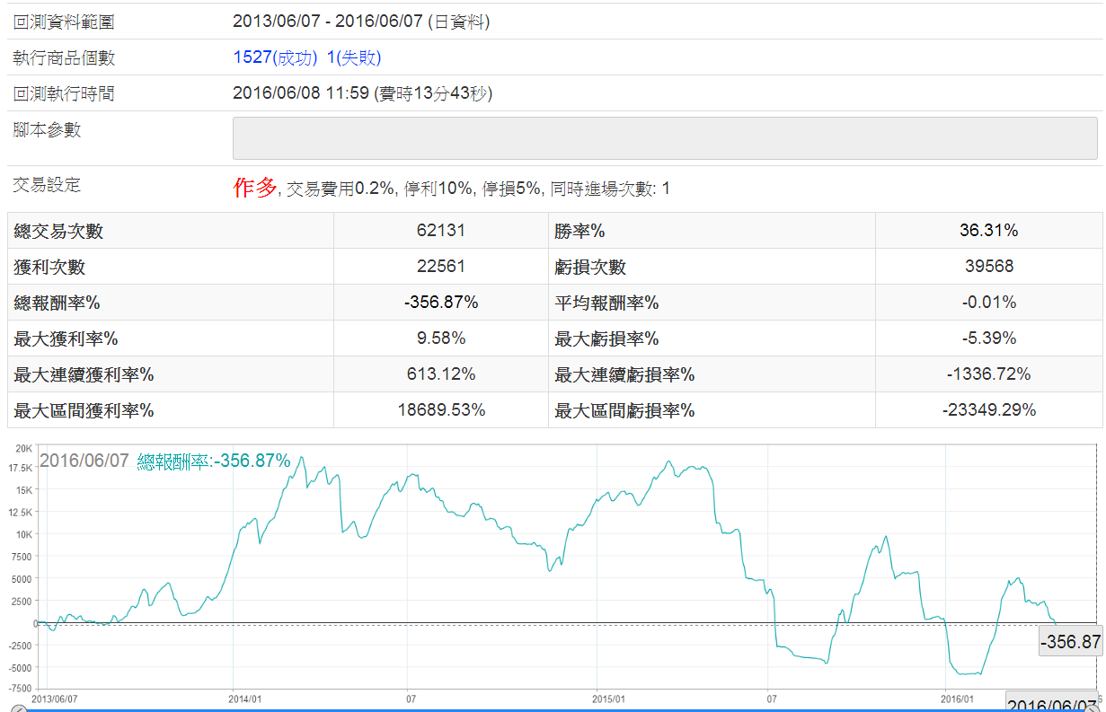
Task: Click the 2014/01 label on the time axis
Action: tap(245, 698)
